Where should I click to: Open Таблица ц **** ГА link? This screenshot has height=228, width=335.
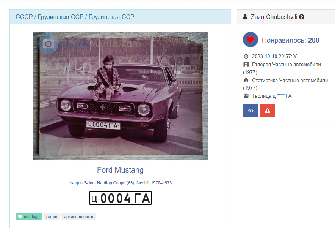pos(272,96)
